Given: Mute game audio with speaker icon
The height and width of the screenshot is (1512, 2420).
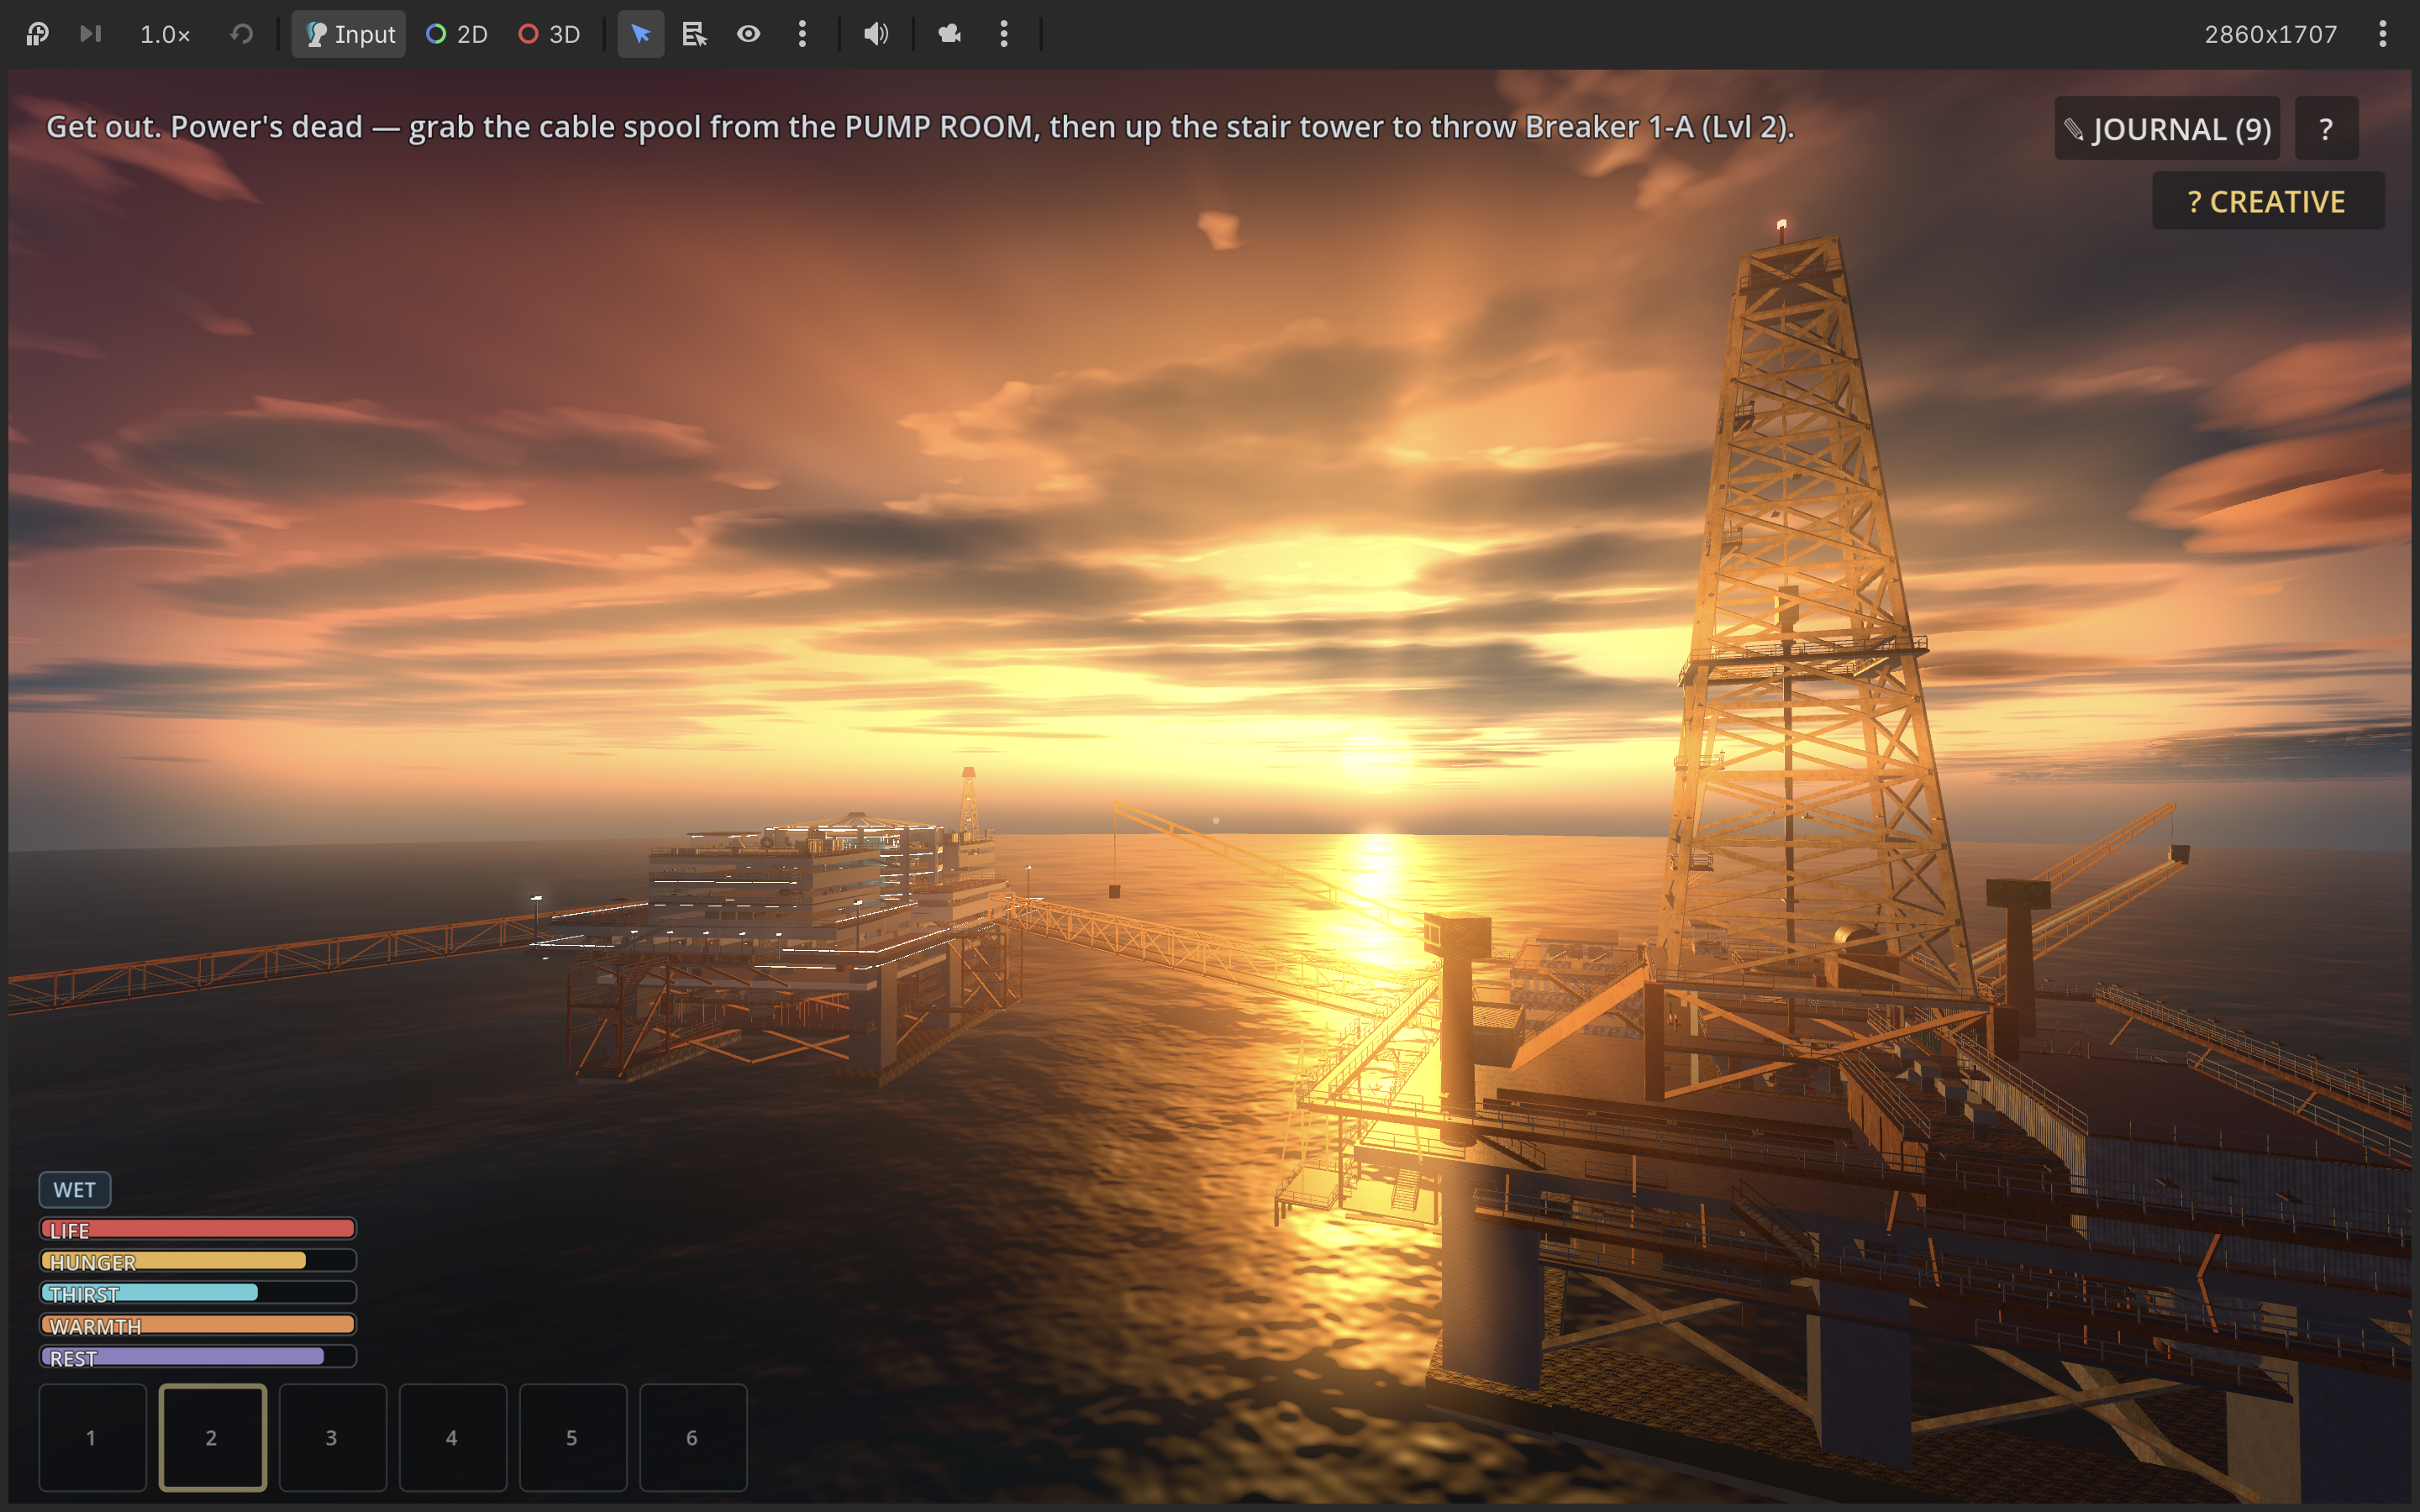Looking at the screenshot, I should click(x=876, y=34).
